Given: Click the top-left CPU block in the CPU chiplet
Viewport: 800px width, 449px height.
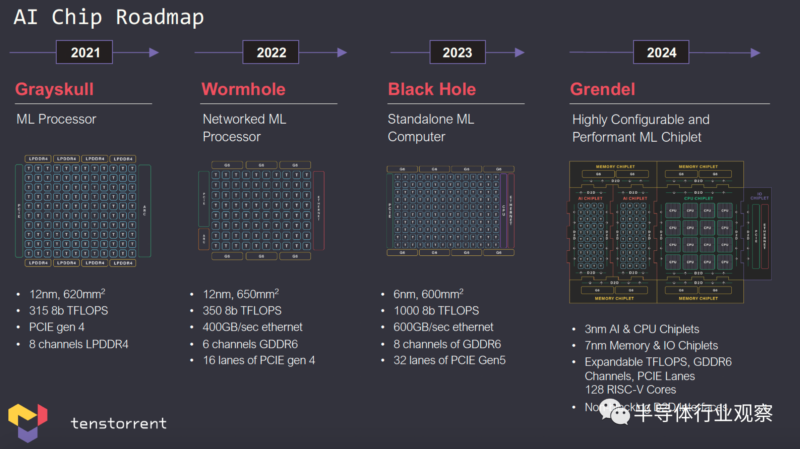Looking at the screenshot, I should [x=673, y=211].
